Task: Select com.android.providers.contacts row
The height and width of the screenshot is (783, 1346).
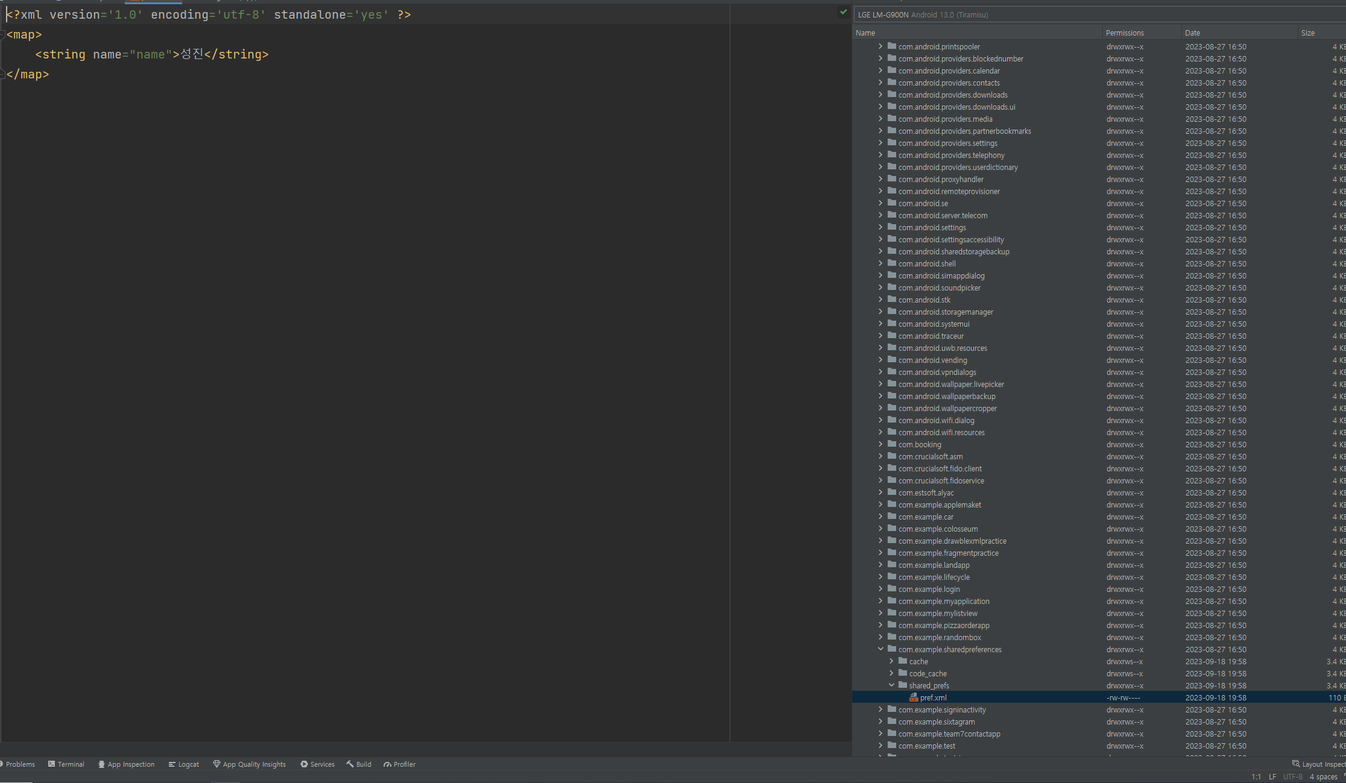Action: pos(1099,83)
